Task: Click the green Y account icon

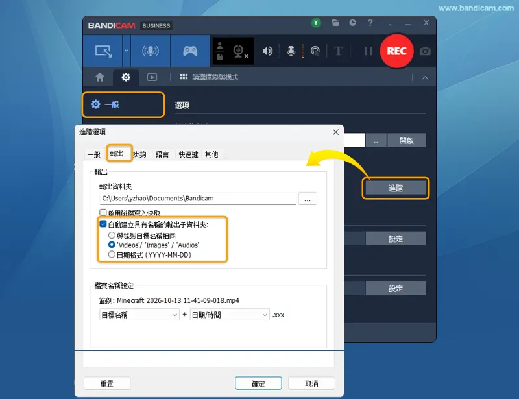Action: pyautogui.click(x=316, y=23)
